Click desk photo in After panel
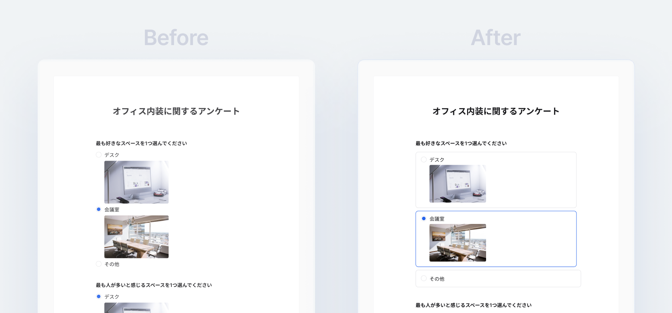This screenshot has width=672, height=313. click(x=458, y=184)
